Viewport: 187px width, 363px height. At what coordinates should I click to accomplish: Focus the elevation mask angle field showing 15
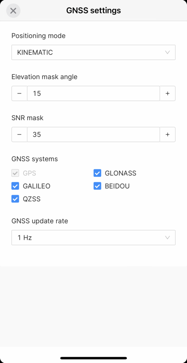tap(93, 94)
